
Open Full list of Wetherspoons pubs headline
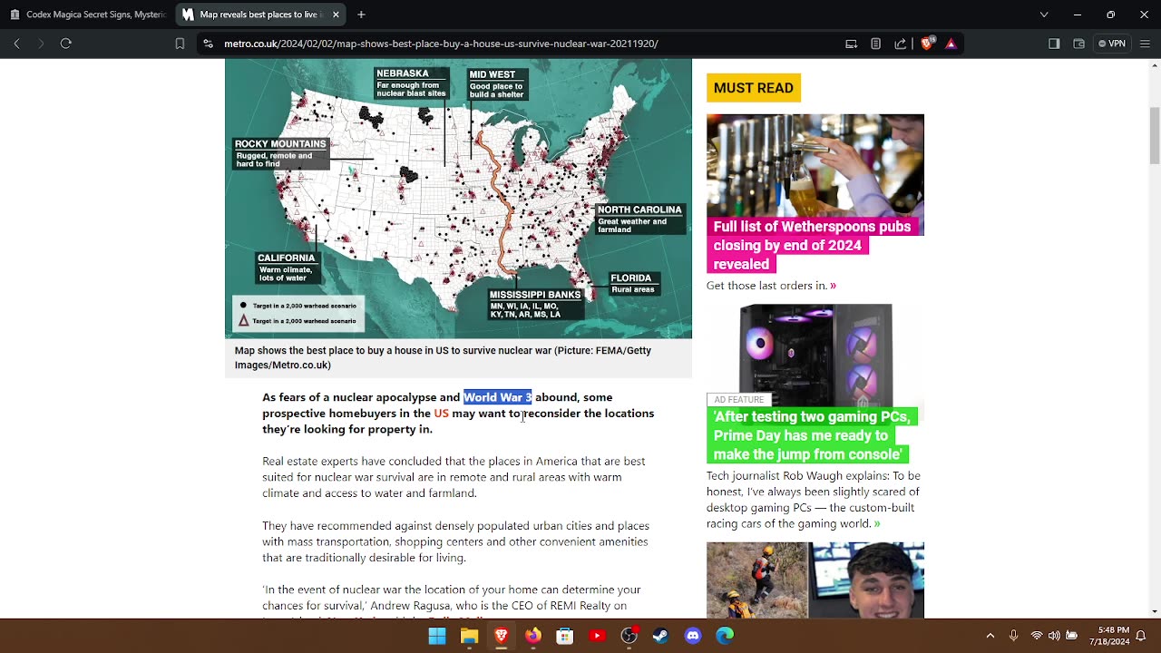coord(812,245)
